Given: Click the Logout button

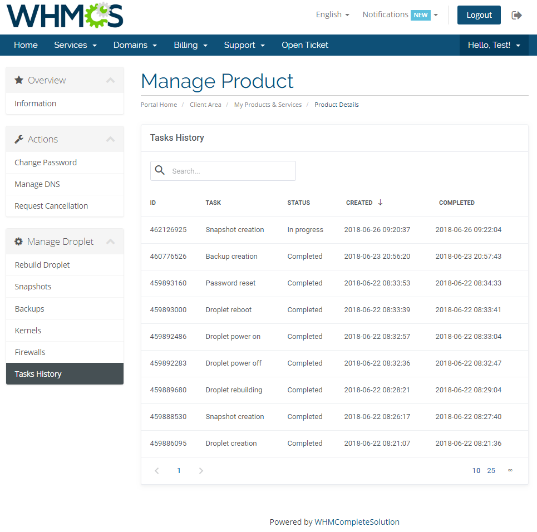Looking at the screenshot, I should click(x=479, y=15).
